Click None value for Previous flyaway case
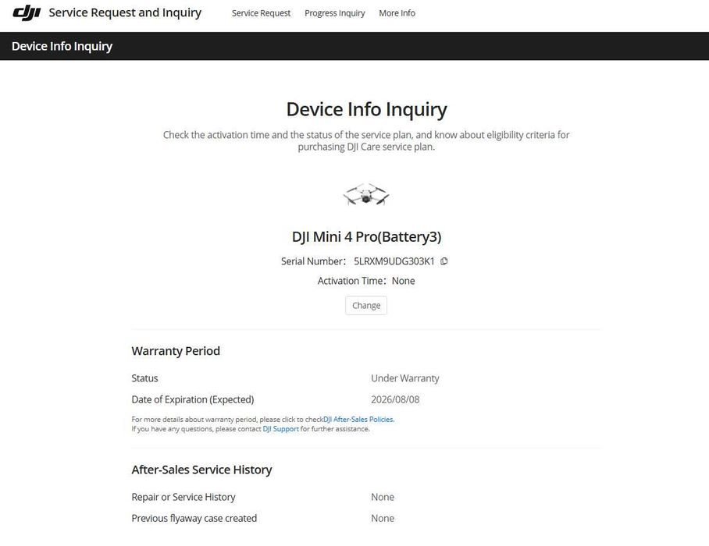Viewport: 709px width, 546px height. pos(383,518)
